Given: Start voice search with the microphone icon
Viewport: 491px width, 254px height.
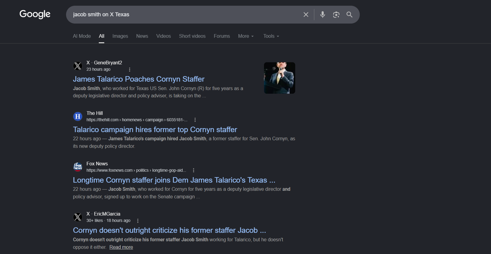Looking at the screenshot, I should (322, 15).
